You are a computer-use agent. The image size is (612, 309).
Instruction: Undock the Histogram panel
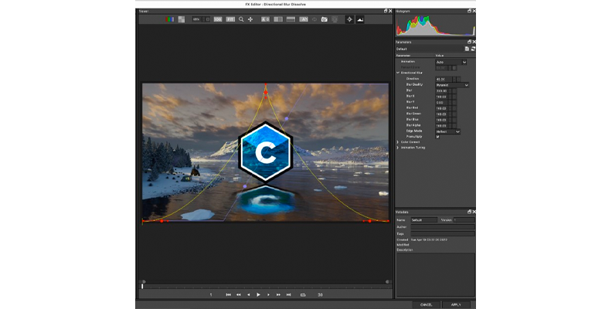pos(470,11)
